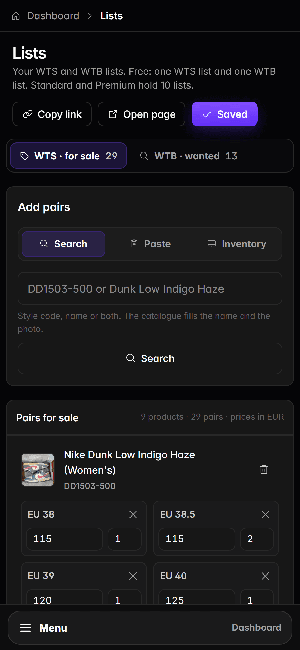This screenshot has width=300, height=650.
Task: Click the DD1503-500 style code text
Action: tap(90, 486)
